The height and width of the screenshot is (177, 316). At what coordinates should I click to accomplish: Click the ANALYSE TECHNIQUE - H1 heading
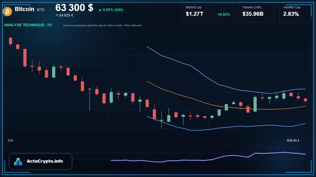pos(28,25)
